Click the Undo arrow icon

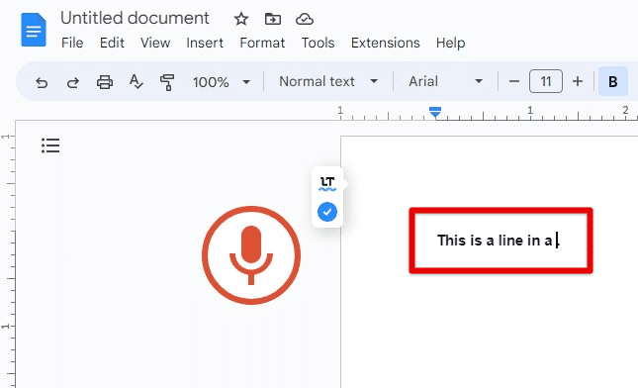pos(42,82)
